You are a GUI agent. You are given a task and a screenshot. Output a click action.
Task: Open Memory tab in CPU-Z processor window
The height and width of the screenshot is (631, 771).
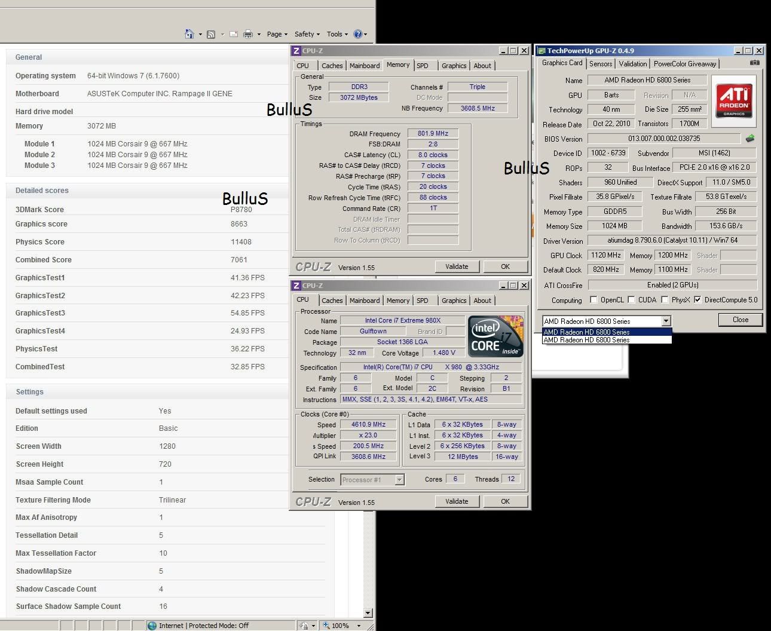point(398,301)
